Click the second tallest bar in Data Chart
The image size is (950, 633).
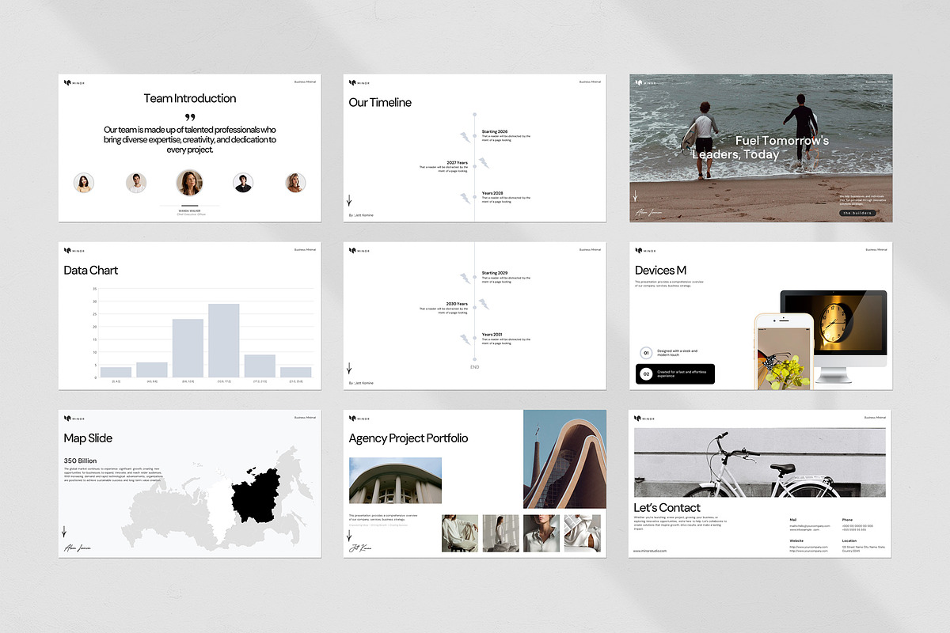pos(188,348)
